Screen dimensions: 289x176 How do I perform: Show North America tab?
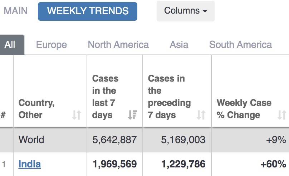click(x=118, y=45)
